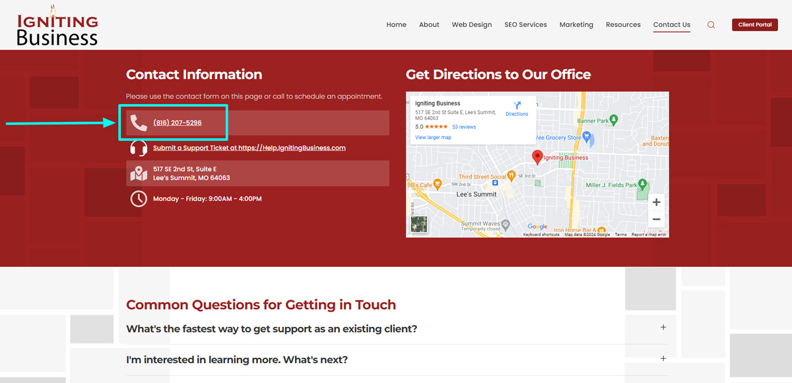The width and height of the screenshot is (792, 383).
Task: Click the BB's Cafe map marker
Action: (x=436, y=185)
